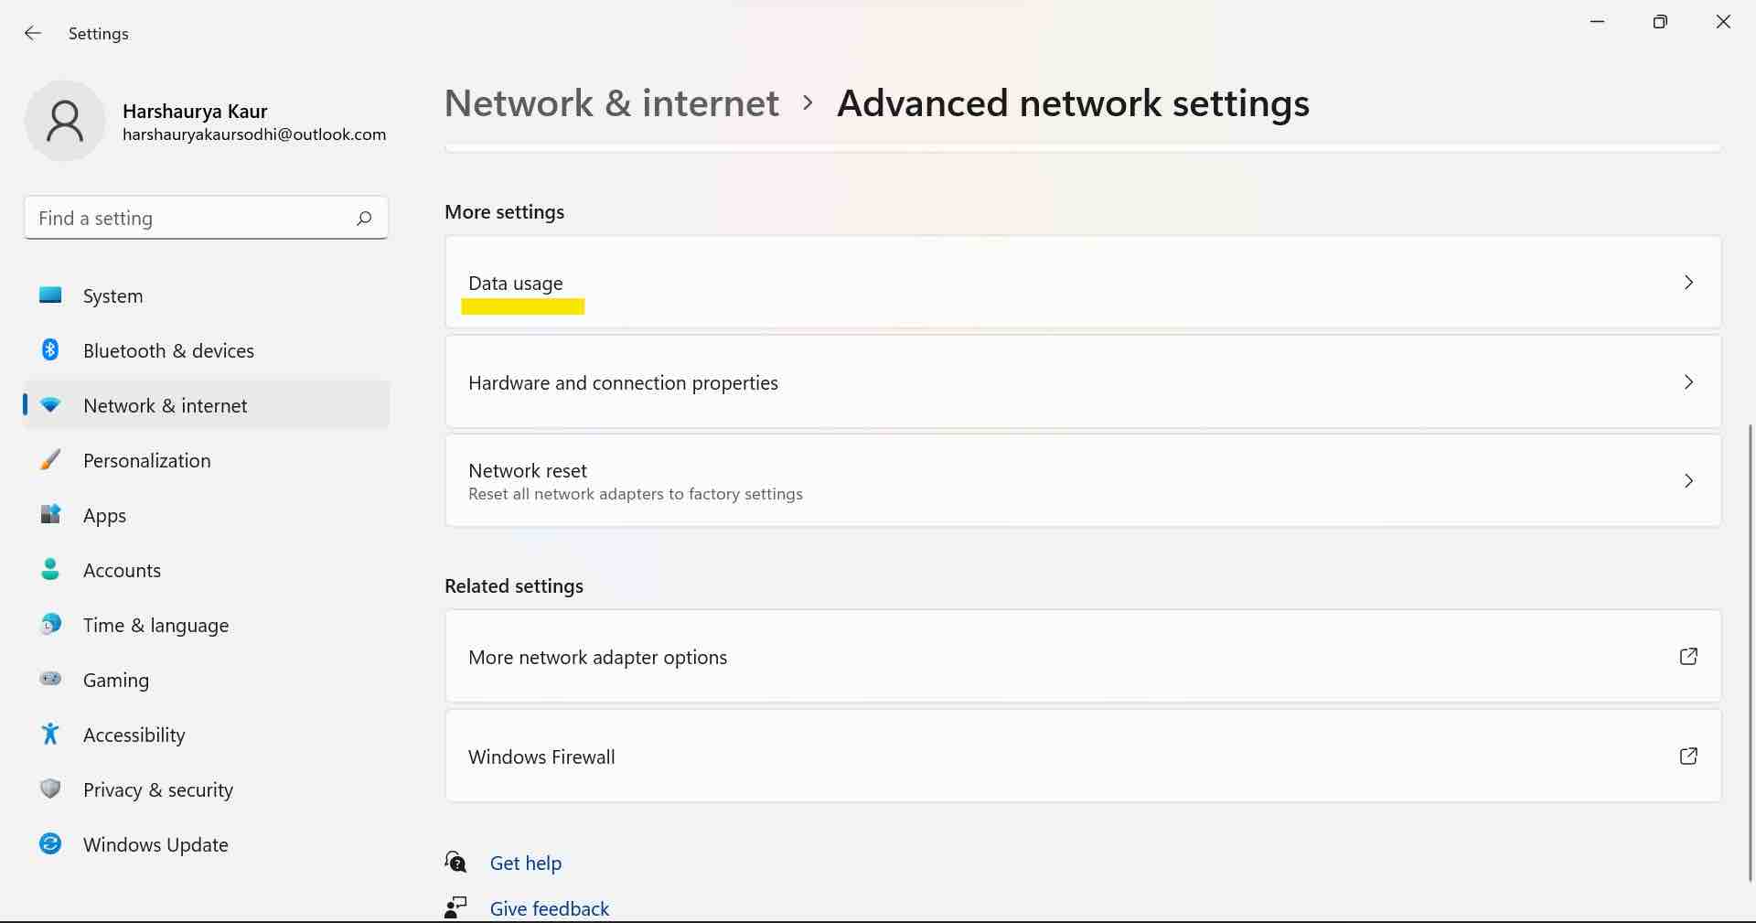Click the back arrow at top left
Viewport: 1756px width, 923px height.
pos(33,33)
